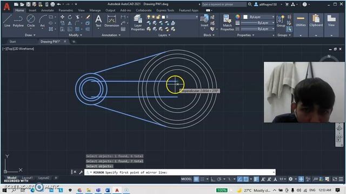Expand the Block panel
The height and width of the screenshot is (194, 346).
coord(209,35)
